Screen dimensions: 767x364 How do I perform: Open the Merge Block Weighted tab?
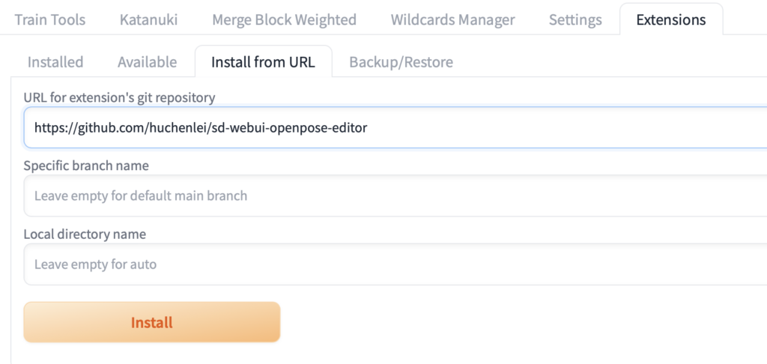(x=284, y=19)
